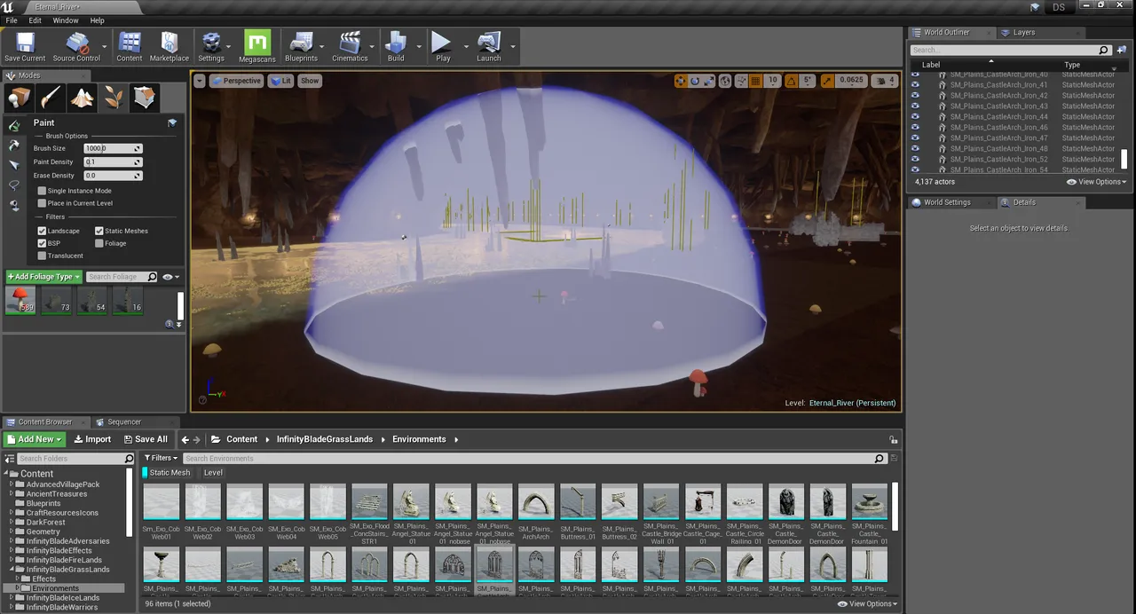
Task: Check the Translucent filter
Action: pos(42,256)
